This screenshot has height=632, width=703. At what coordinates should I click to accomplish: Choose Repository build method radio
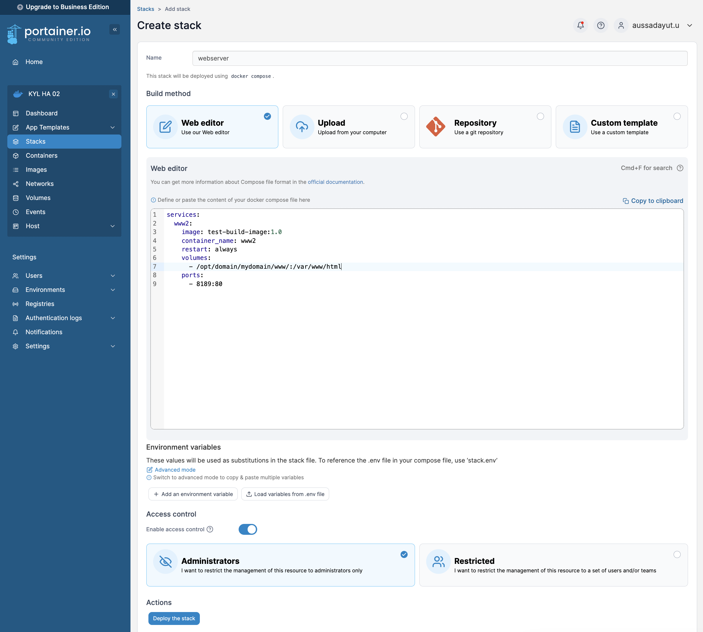(x=540, y=116)
